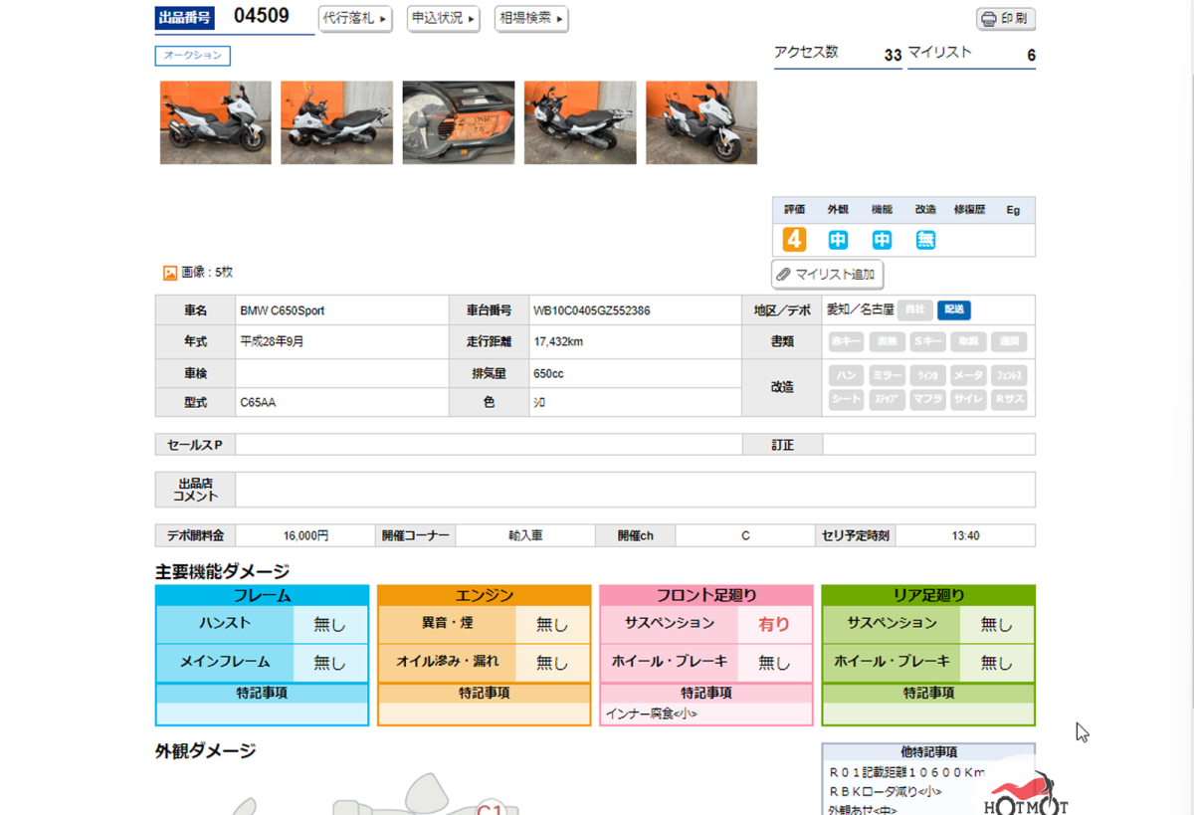The width and height of the screenshot is (1194, 815).
Task: Click the アクセス数 count 33
Action: point(893,56)
